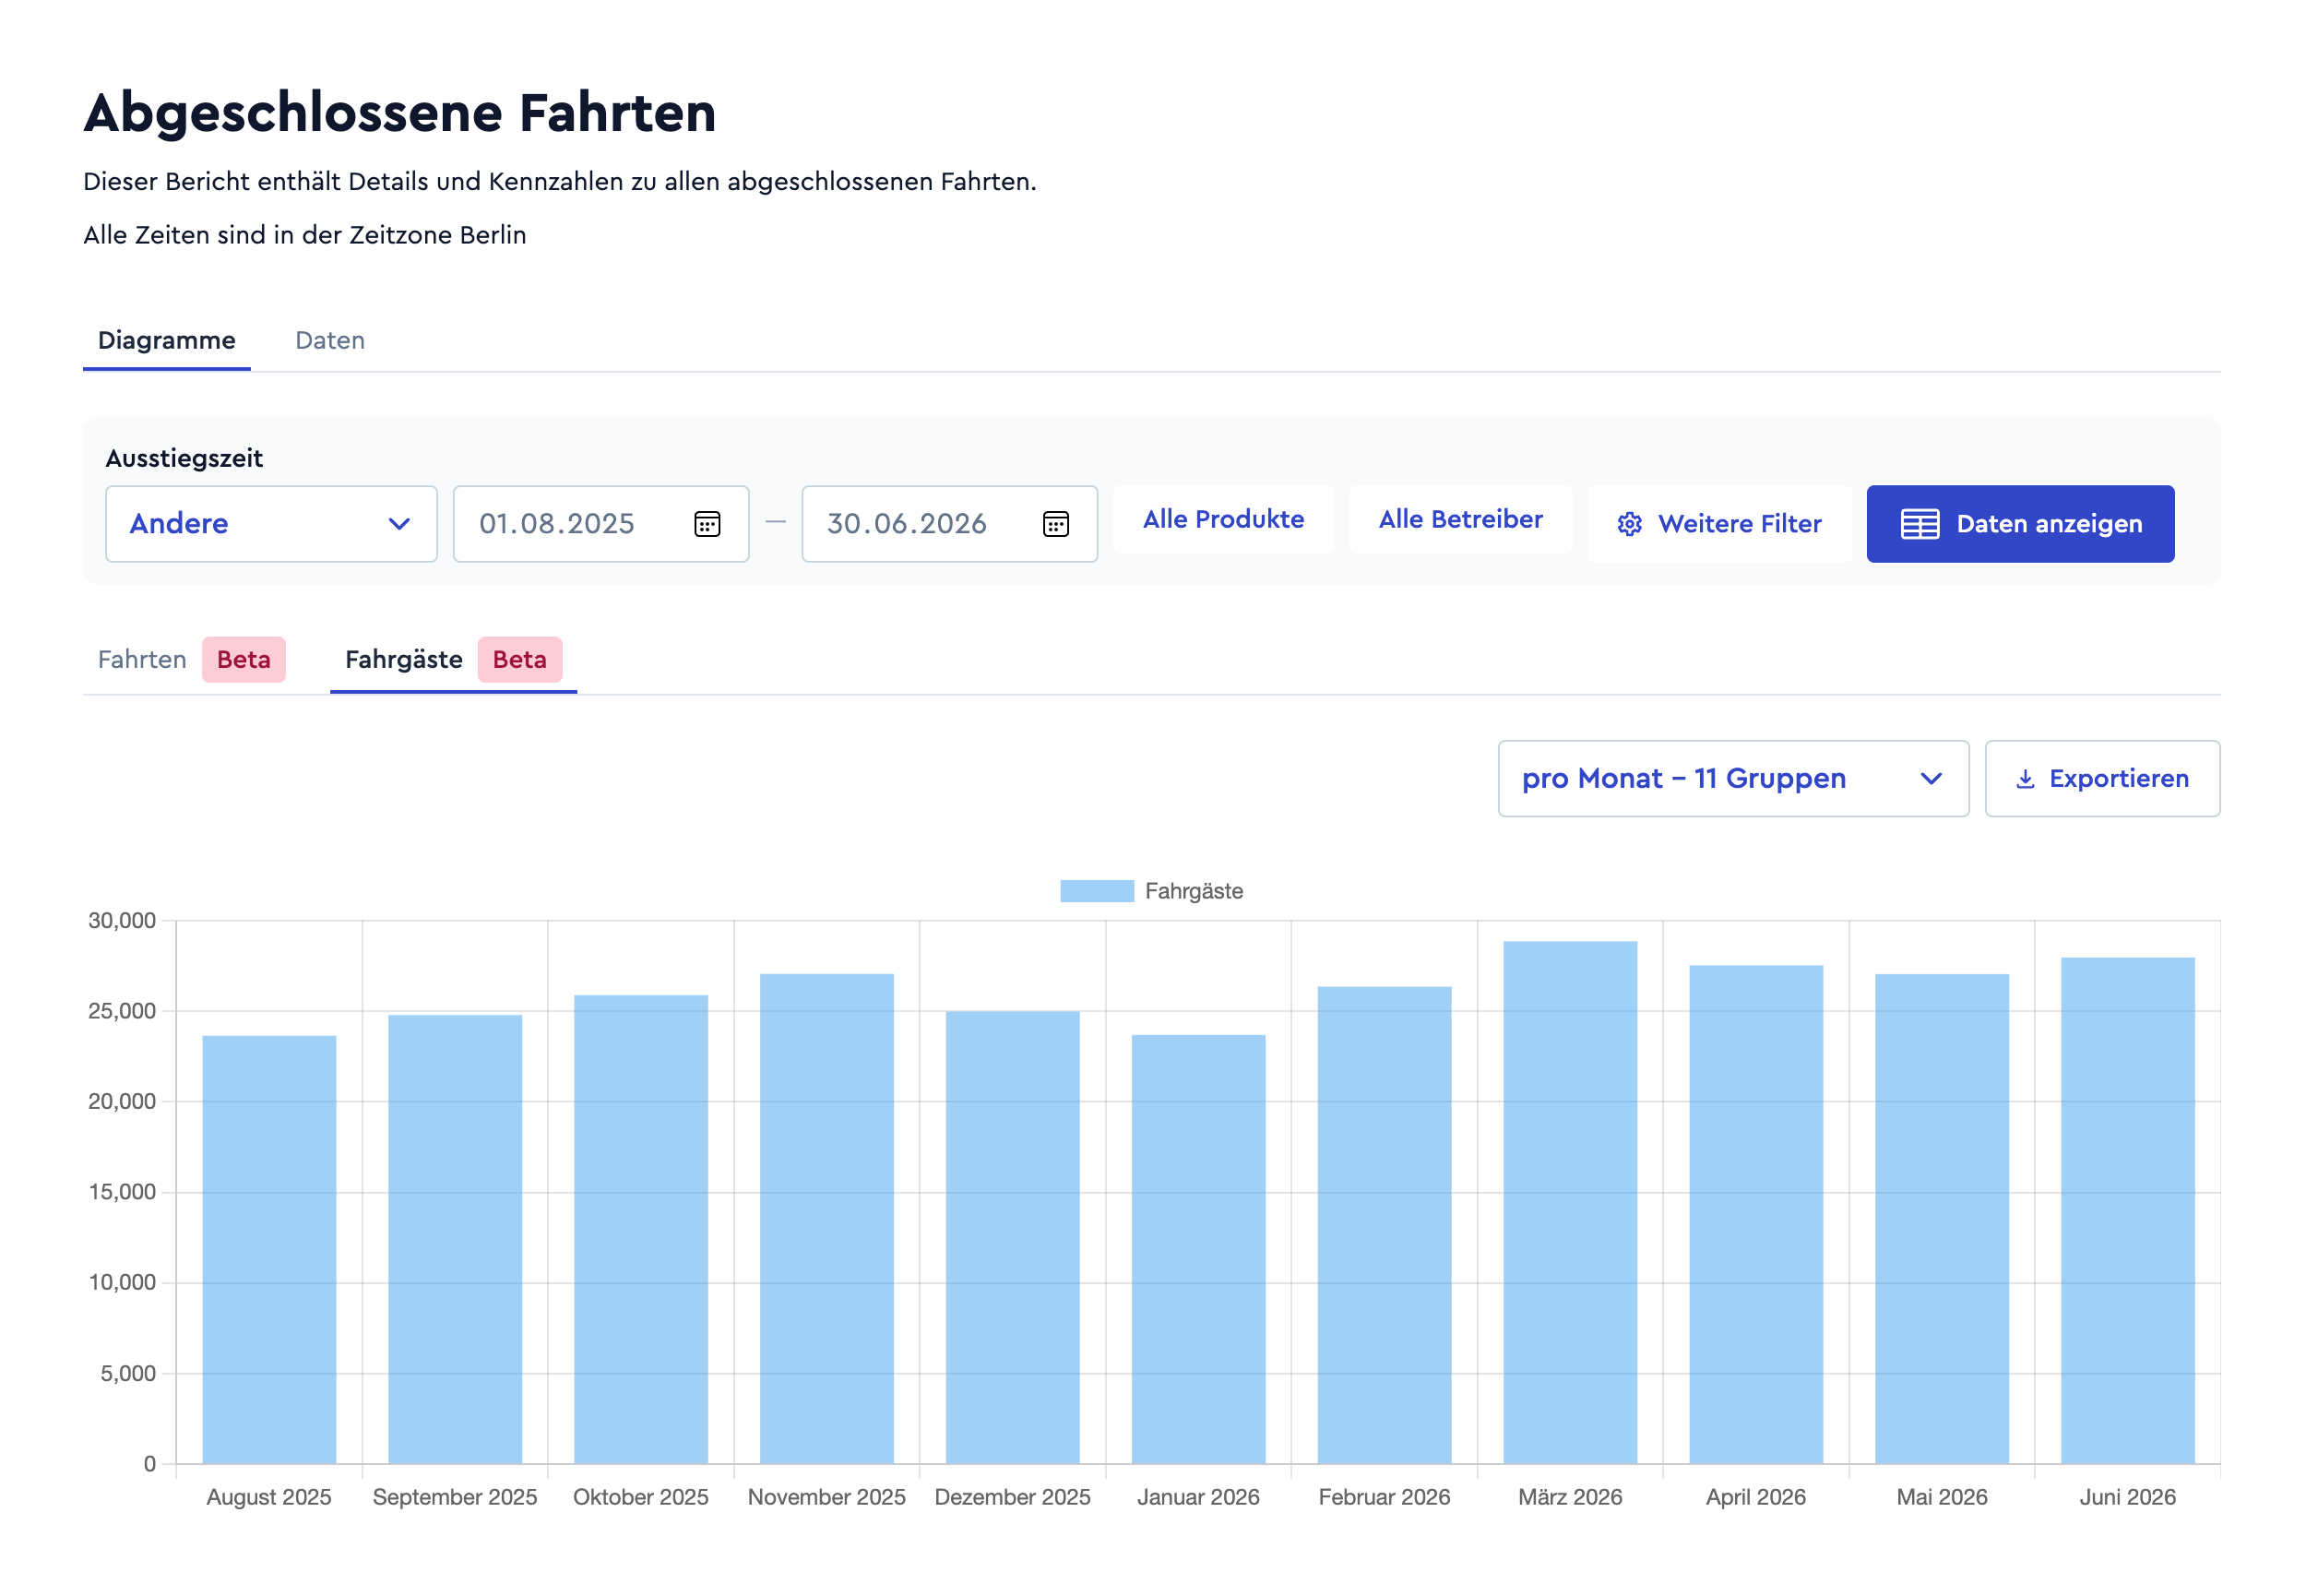Toggle the Fahrgäste legend color swatch
Screen dimensions: 2306x1596
tap(1097, 891)
